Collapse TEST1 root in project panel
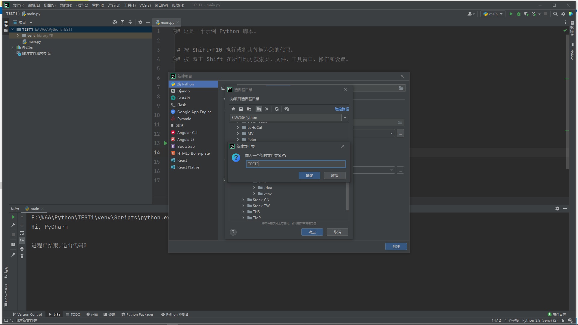 [x=13, y=29]
